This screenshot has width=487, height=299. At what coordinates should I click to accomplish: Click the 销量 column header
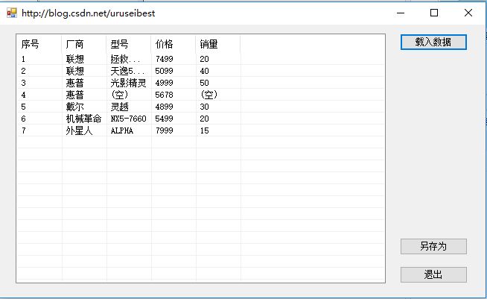tap(218, 44)
